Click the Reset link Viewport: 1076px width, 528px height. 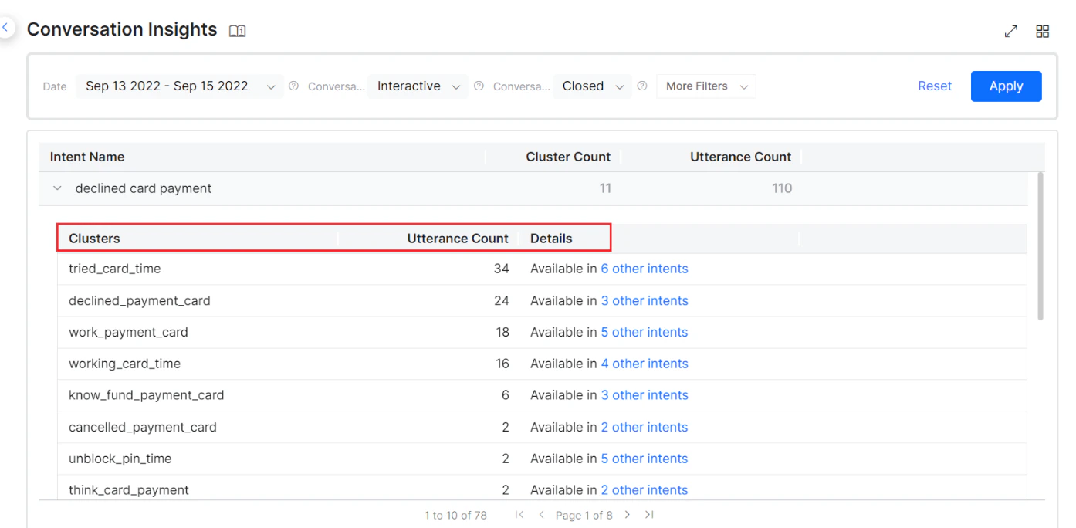(x=935, y=86)
